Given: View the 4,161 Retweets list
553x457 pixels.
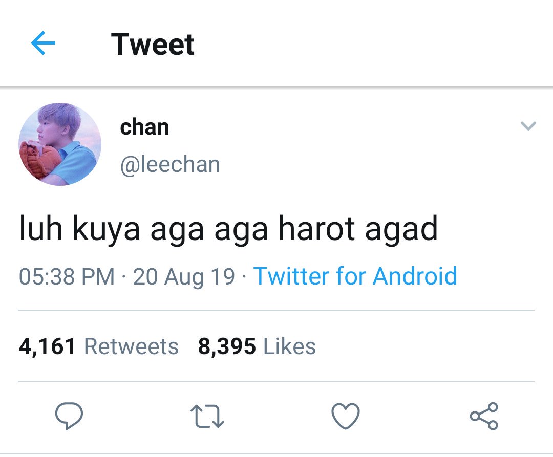Looking at the screenshot, I should pos(99,346).
